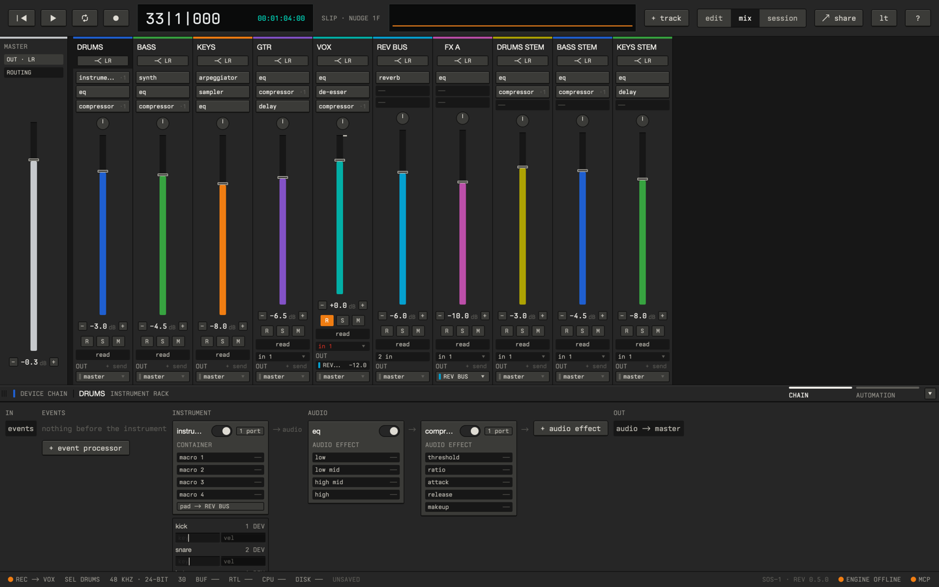
Task: Click the DRUMS volume fader handle
Action: point(102,171)
